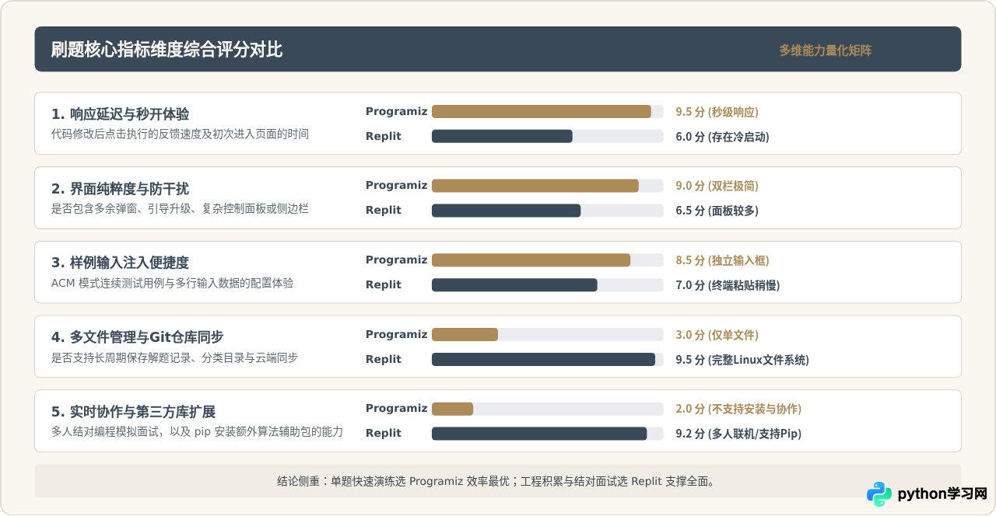Click score text 8.5 分 (独立输入框)
Image resolution: width=996 pixels, height=516 pixels.
click(x=722, y=260)
